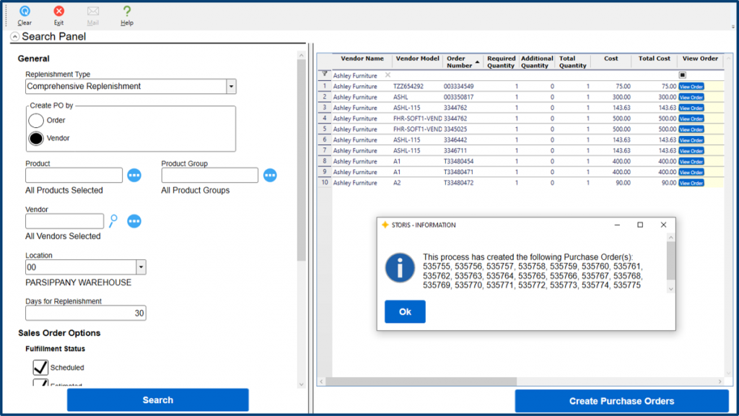Click View Order for FHR-SOFT1-VEND order 3344762
Viewport: 739px width, 416px height.
click(x=691, y=119)
